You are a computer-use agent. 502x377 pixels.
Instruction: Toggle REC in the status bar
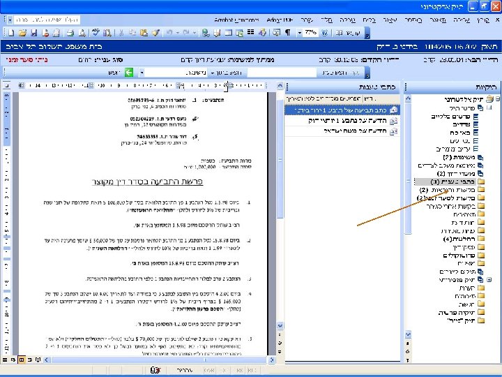tap(251, 371)
